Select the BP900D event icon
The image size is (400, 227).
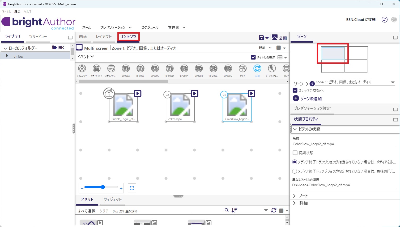(x=169, y=69)
